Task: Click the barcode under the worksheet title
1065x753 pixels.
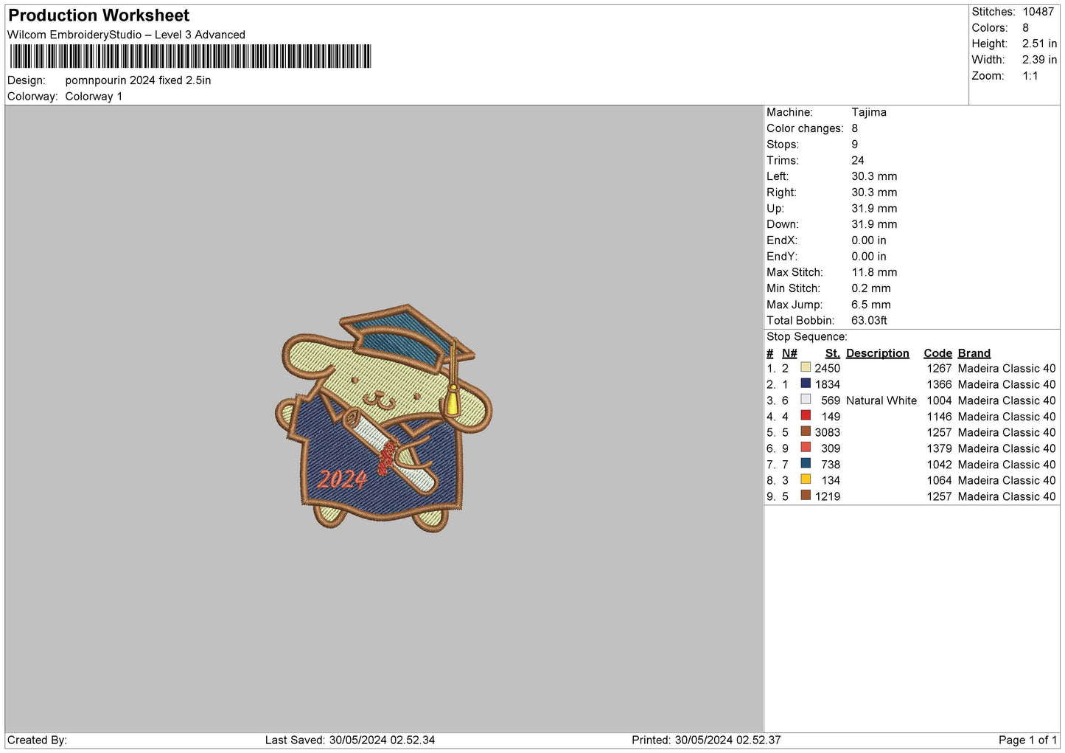Action: tap(190, 57)
